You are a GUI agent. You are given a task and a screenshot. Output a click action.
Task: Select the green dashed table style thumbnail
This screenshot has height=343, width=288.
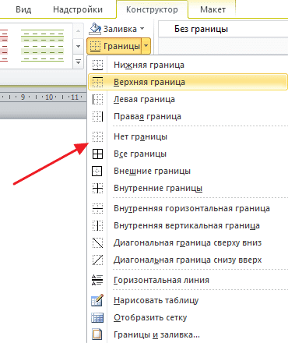(x=42, y=46)
